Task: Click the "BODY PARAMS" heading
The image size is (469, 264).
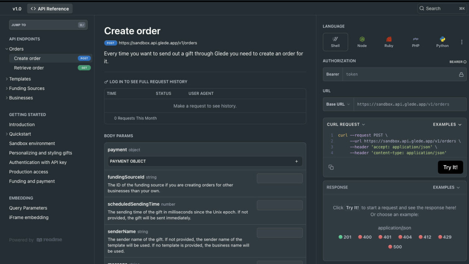Action: 119,136
